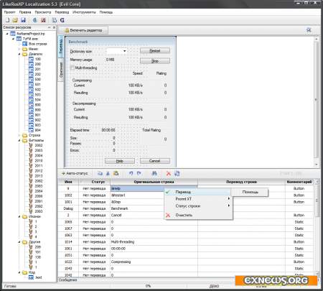The height and width of the screenshot is (291, 323).
Task: Click the icon at top right of preview pane
Action: click(x=309, y=30)
